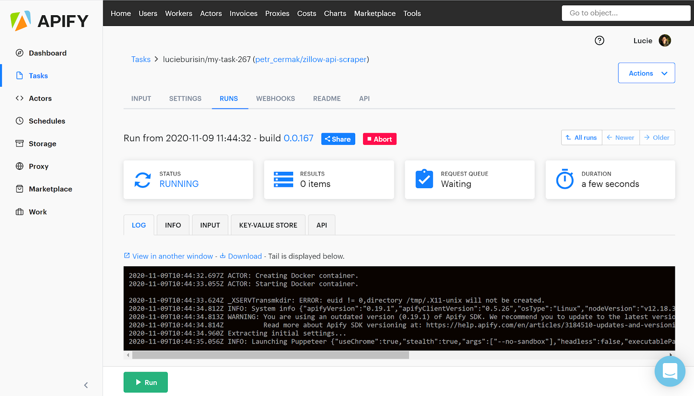This screenshot has width=694, height=396.
Task: Click the results list icon
Action: click(x=284, y=180)
